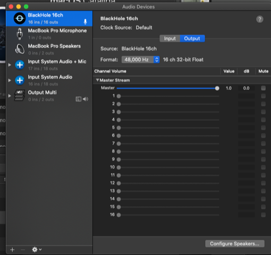Select MacBook Pro Speakers in device list
Image resolution: width=271 pixels, height=255 pixels.
[x=49, y=49]
